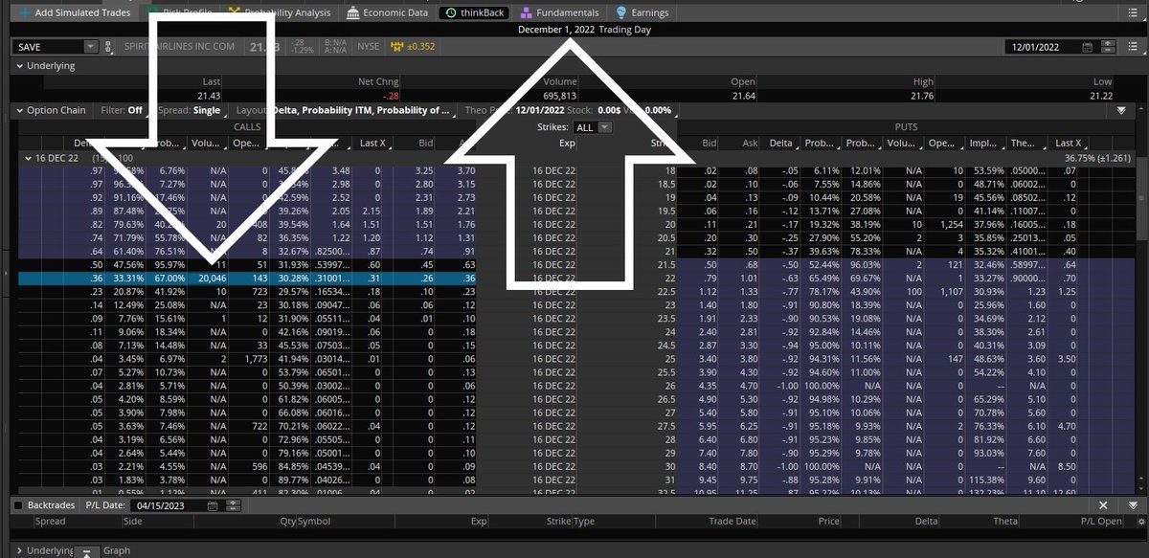Collapse the 16 DEC 22 expiration row

28,156
